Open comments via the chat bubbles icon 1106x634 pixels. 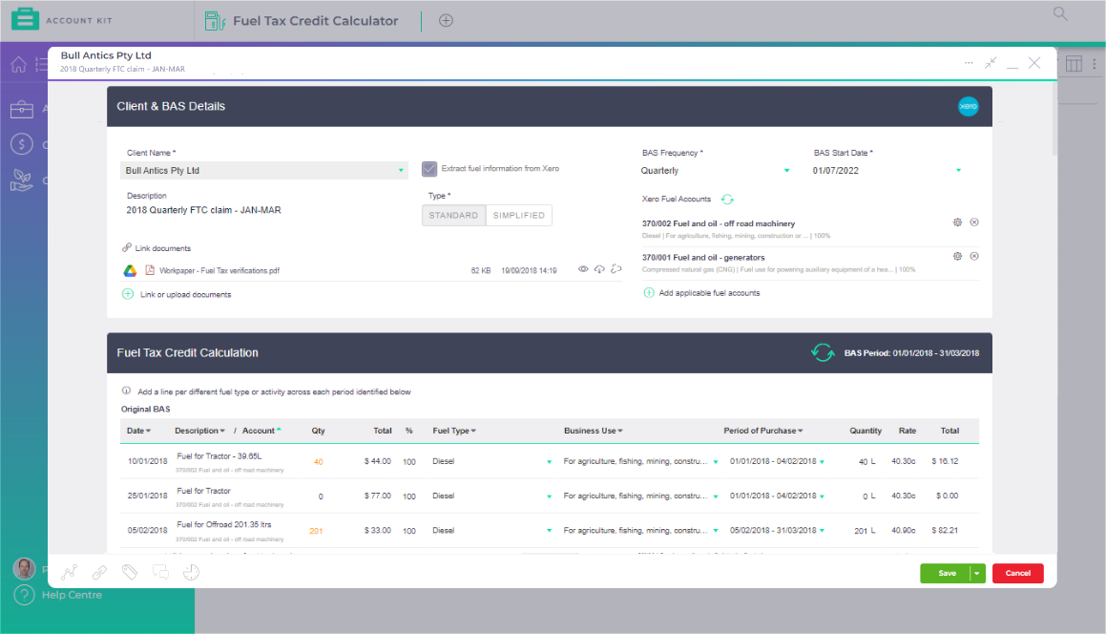160,571
